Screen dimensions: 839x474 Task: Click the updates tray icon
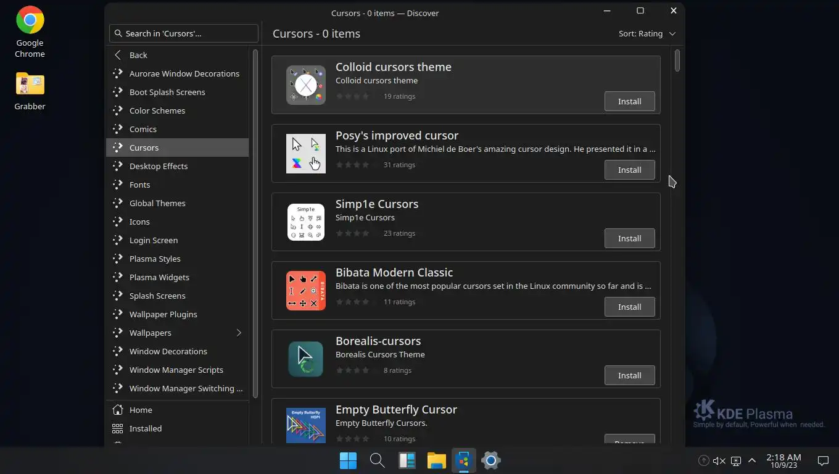(x=703, y=461)
